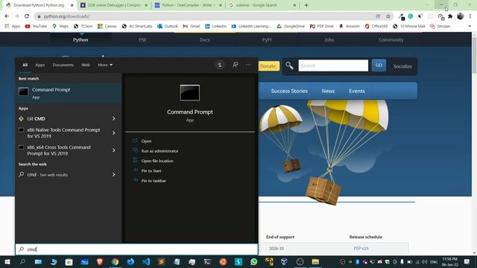477x268 pixels.
Task: Open the Gmail bookmark
Action: point(192,27)
